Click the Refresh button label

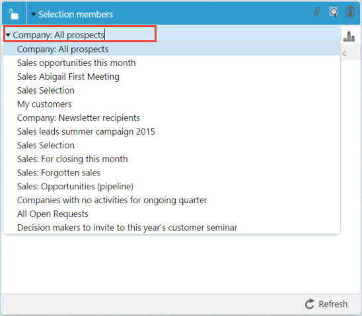point(333,304)
